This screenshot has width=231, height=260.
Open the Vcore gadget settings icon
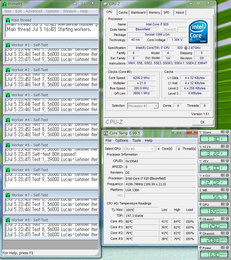tap(223, 132)
